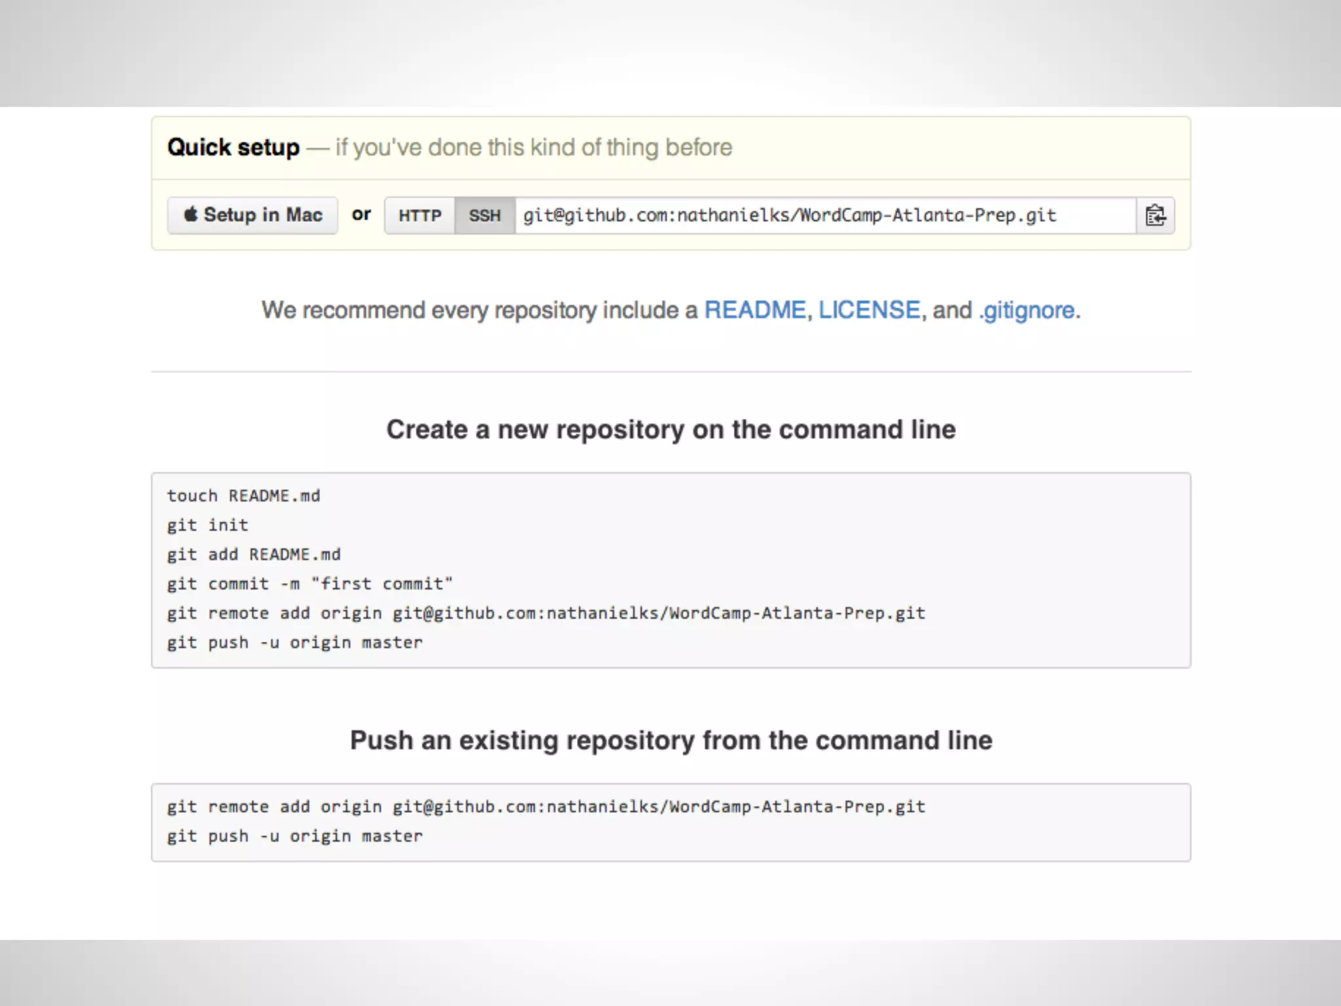Click 'Create a new repository on the command line' heading
Image resolution: width=1341 pixels, height=1006 pixels.
(x=671, y=430)
